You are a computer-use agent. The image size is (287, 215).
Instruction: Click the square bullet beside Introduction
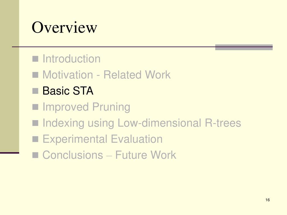click(x=35, y=59)
